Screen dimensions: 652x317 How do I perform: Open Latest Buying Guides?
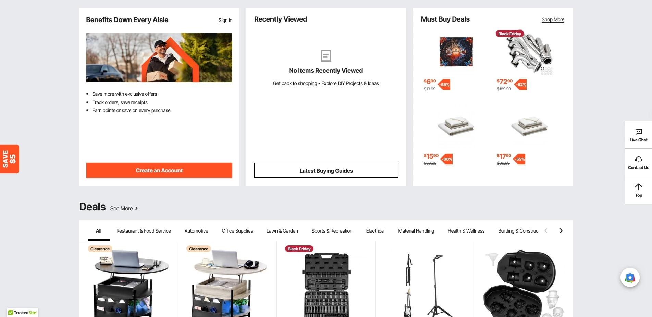coord(326,170)
